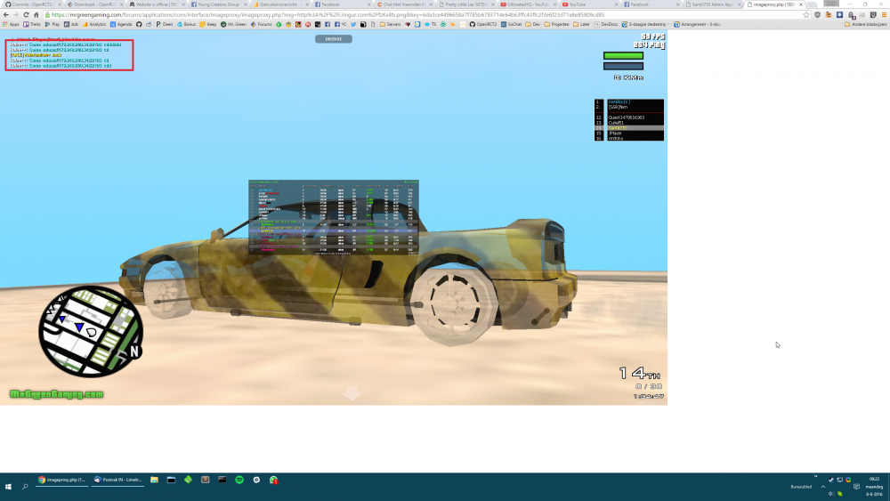Open the taskbar clock and date
Image resolution: width=890 pixels, height=501 pixels.
874,487
